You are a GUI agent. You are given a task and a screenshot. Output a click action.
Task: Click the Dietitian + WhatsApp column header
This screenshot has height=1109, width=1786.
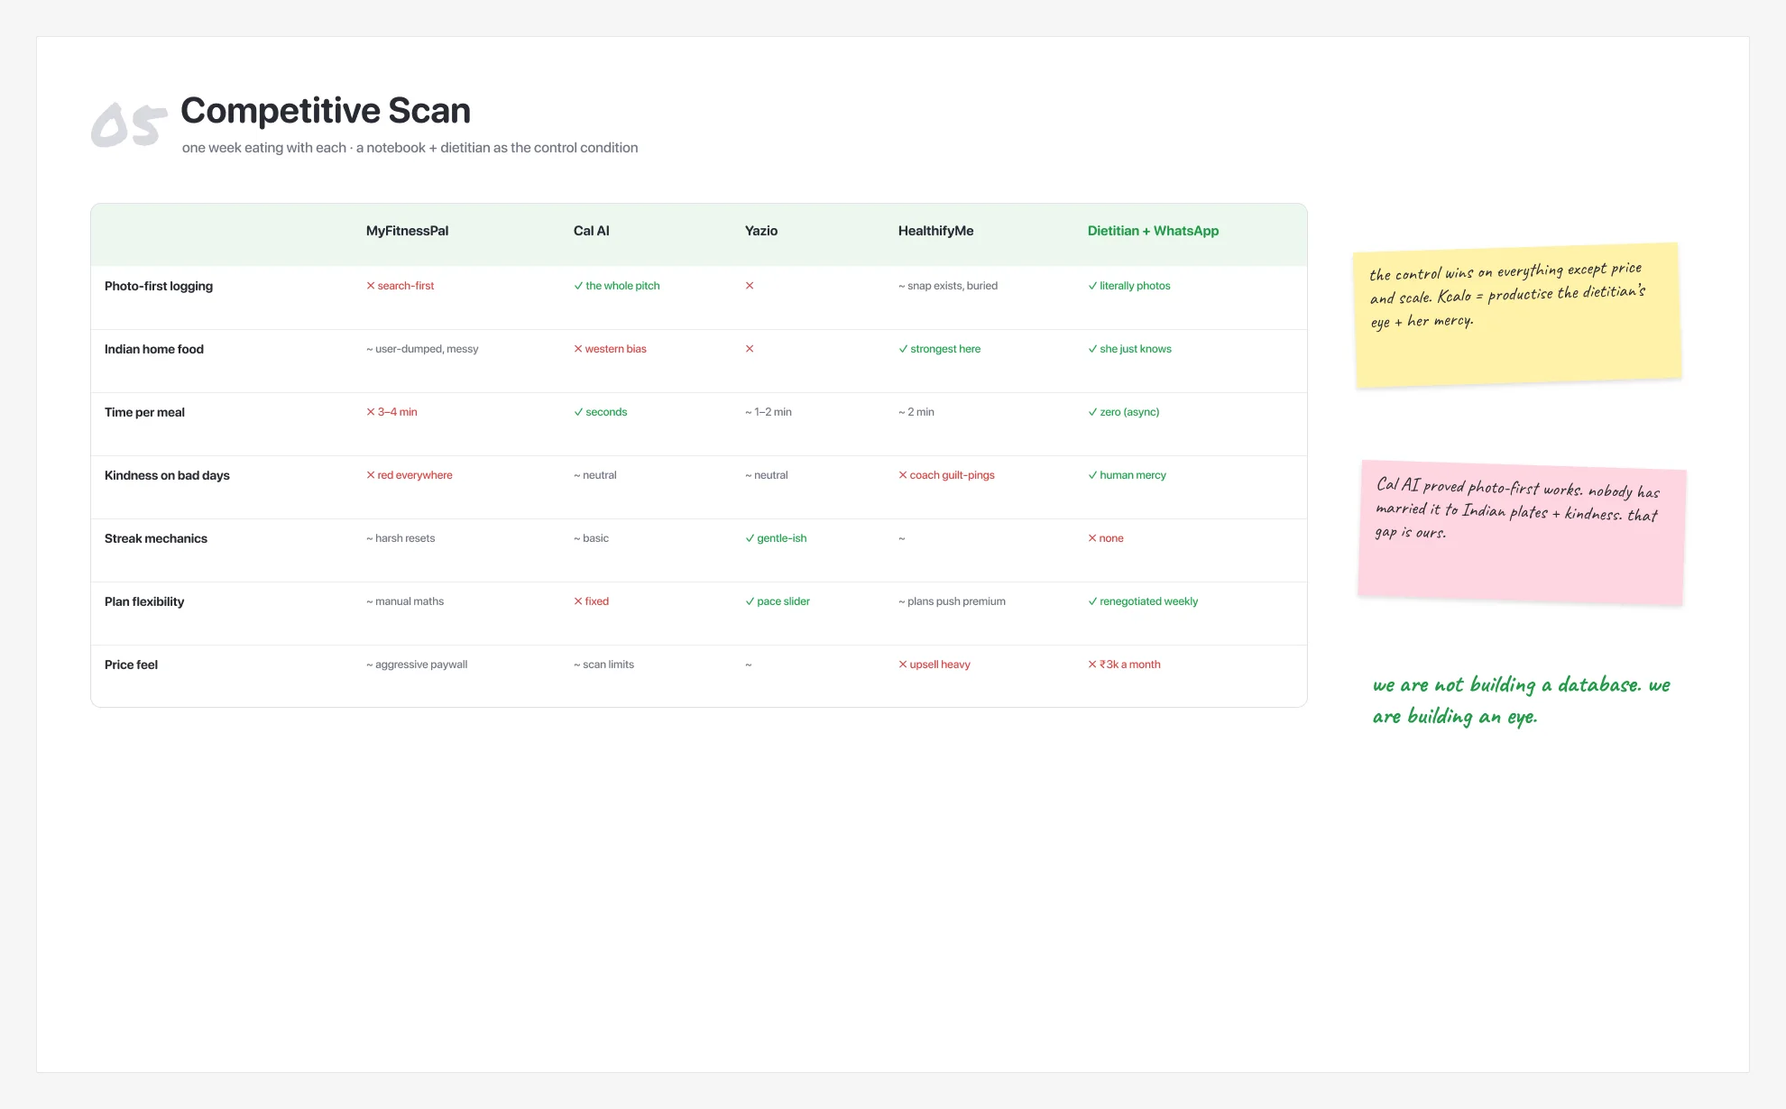(x=1153, y=231)
